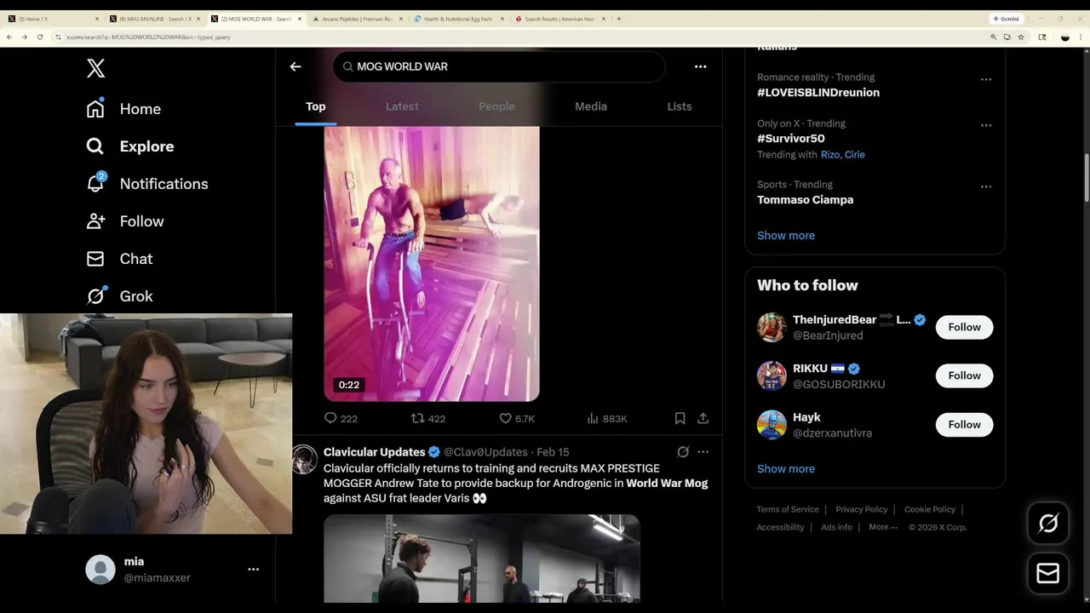This screenshot has width=1090, height=613.
Task: Click the MOG WORLD WAR search field
Action: 499,66
